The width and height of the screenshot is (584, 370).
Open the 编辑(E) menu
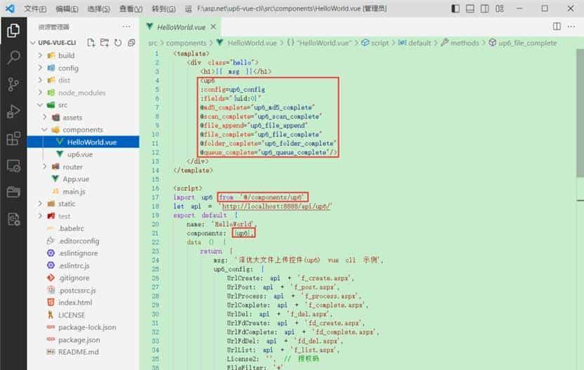coord(67,9)
